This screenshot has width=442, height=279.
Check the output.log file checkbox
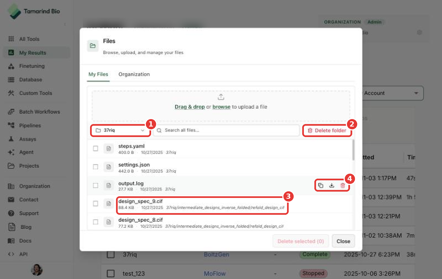tap(96, 186)
